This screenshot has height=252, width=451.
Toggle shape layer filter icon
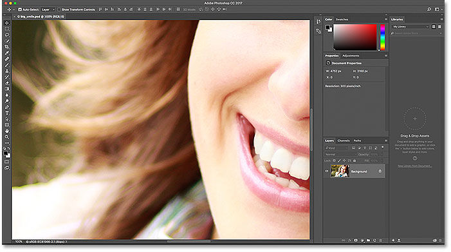pos(370,148)
